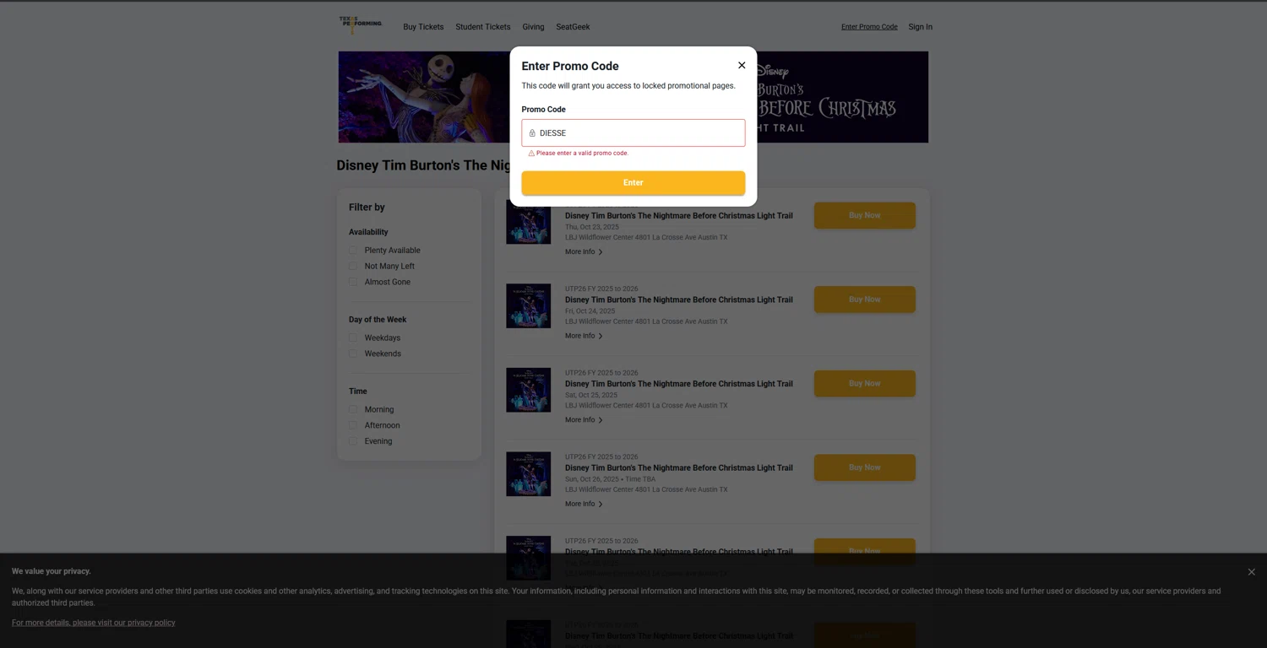
Task: Check Weekends filter
Action: 353,354
